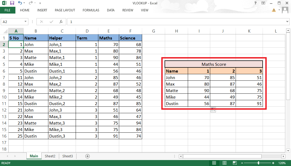Click the yellow warning triangle icon
Screen dimensions: 291x166
(274, 10)
